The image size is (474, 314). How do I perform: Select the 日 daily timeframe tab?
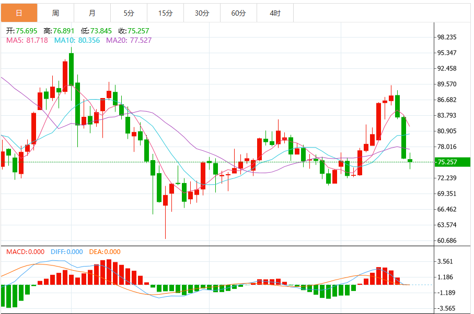(x=19, y=13)
